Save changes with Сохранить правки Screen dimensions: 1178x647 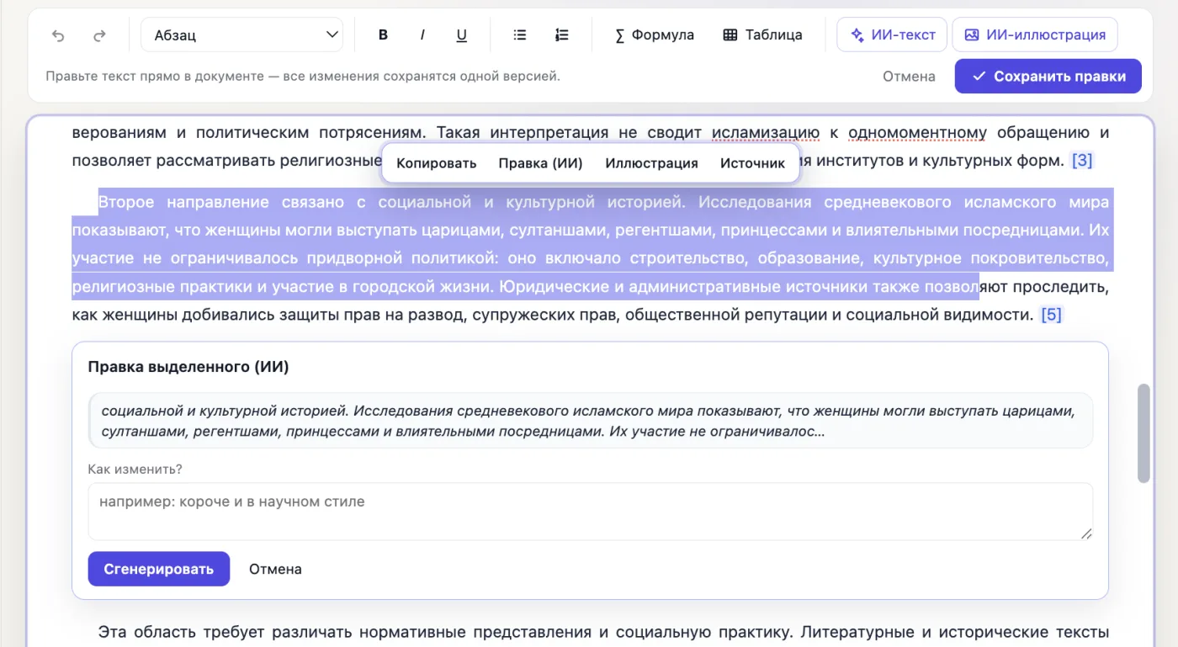pos(1048,76)
